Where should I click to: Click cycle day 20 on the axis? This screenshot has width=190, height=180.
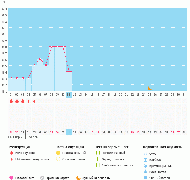pyautogui.click(x=120, y=94)
